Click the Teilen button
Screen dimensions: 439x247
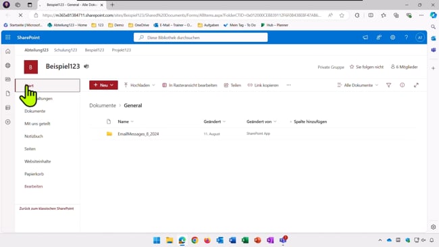pyautogui.click(x=232, y=85)
